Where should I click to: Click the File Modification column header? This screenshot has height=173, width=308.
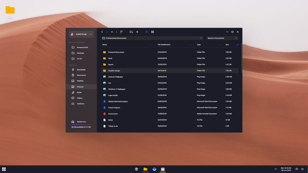pos(164,45)
